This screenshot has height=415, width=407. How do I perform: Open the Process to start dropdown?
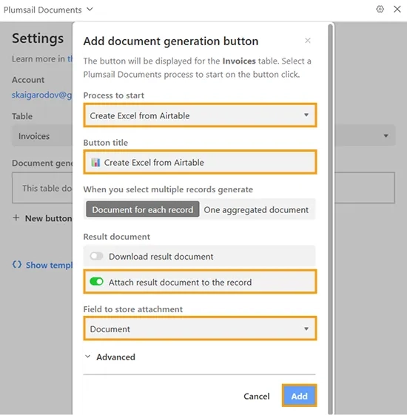click(x=200, y=115)
